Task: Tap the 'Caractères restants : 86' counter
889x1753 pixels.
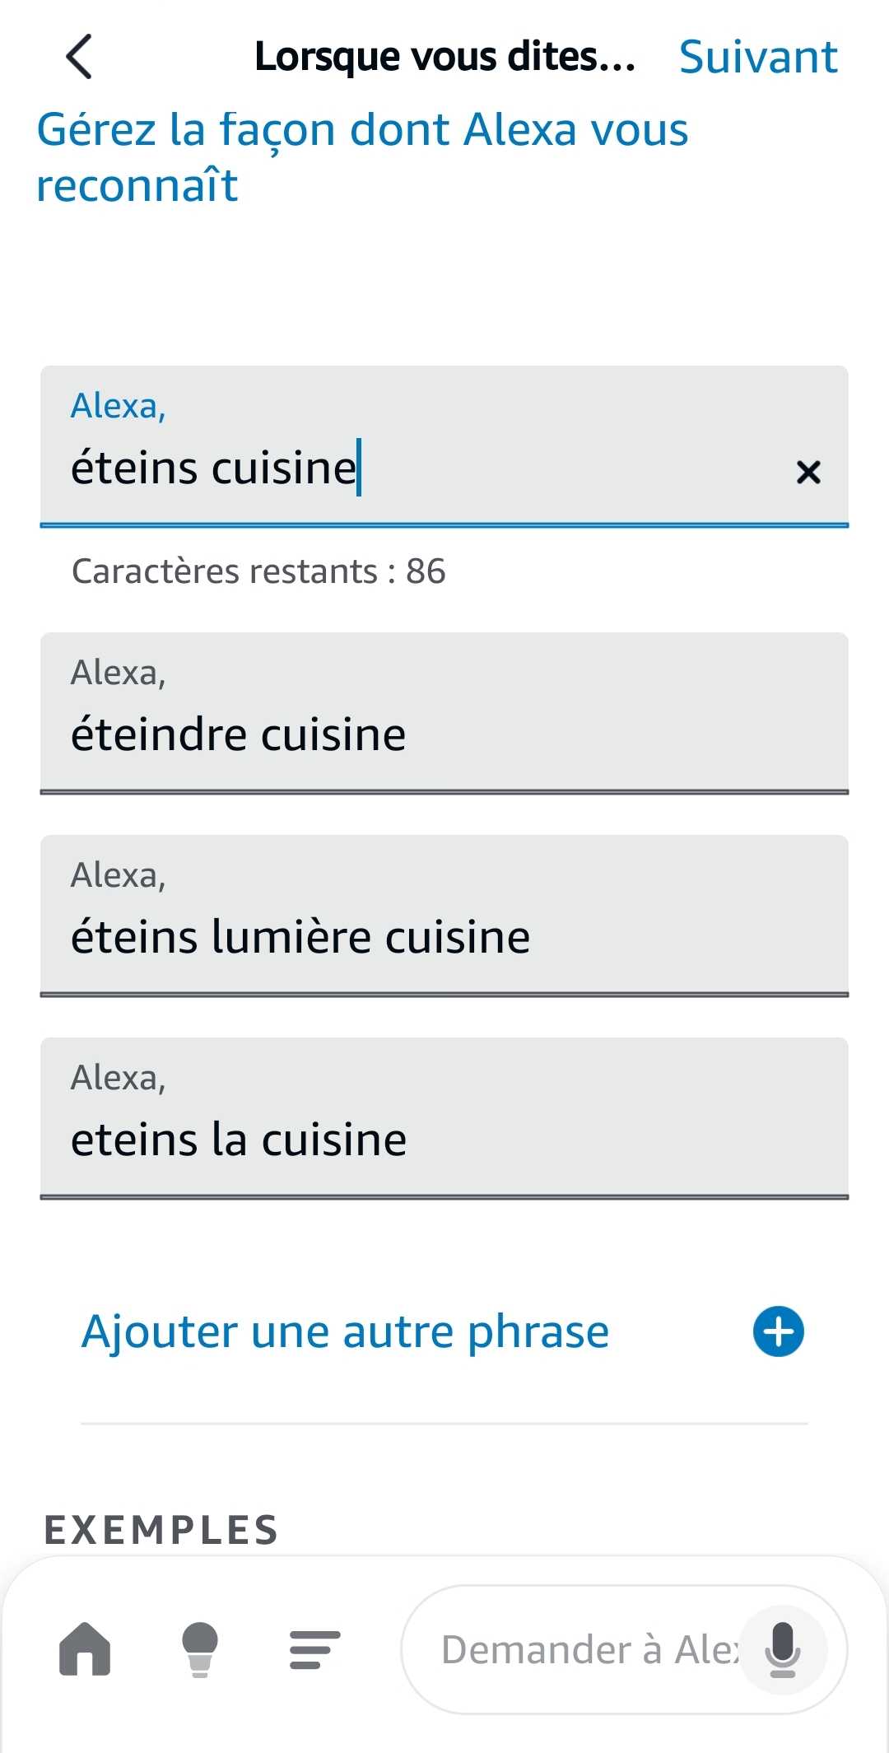Action: (x=258, y=571)
